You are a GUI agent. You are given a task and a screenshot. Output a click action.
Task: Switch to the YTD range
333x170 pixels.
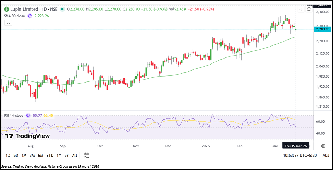click(50, 155)
